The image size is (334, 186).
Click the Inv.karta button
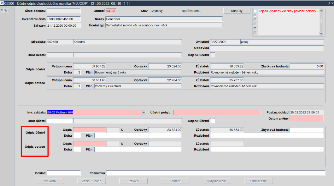pyautogui.click(x=50, y=181)
